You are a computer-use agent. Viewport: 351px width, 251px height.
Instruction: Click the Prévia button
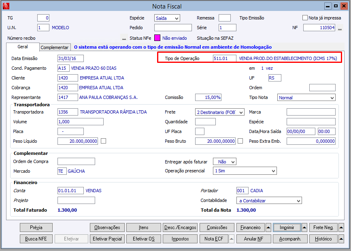point(36,227)
